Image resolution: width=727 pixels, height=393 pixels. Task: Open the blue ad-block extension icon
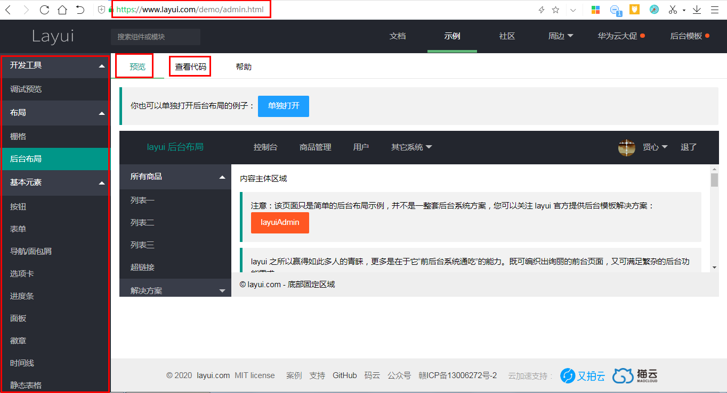[616, 10]
